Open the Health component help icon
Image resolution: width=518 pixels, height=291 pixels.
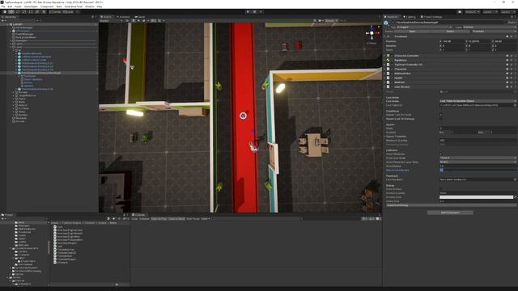click(x=507, y=78)
